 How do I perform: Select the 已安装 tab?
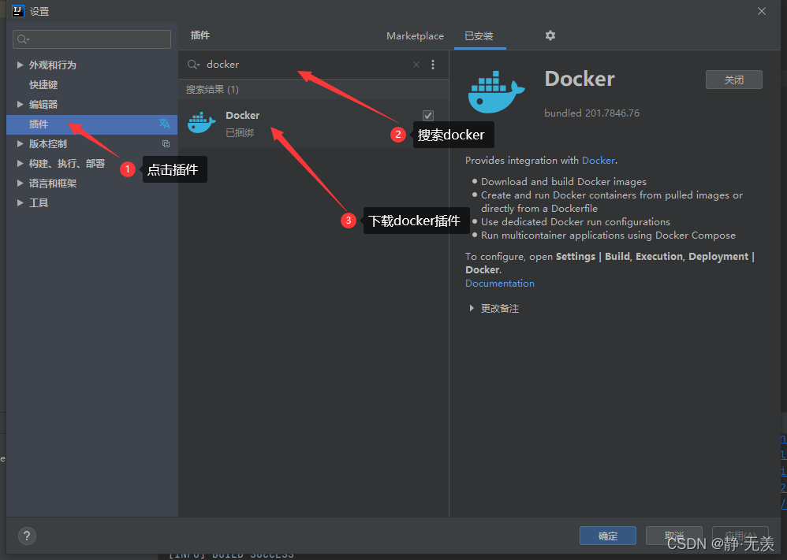(479, 35)
